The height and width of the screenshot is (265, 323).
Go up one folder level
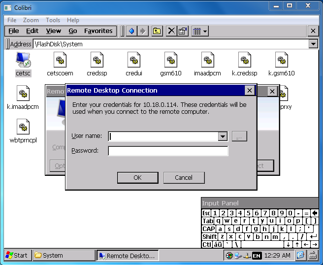click(157, 31)
